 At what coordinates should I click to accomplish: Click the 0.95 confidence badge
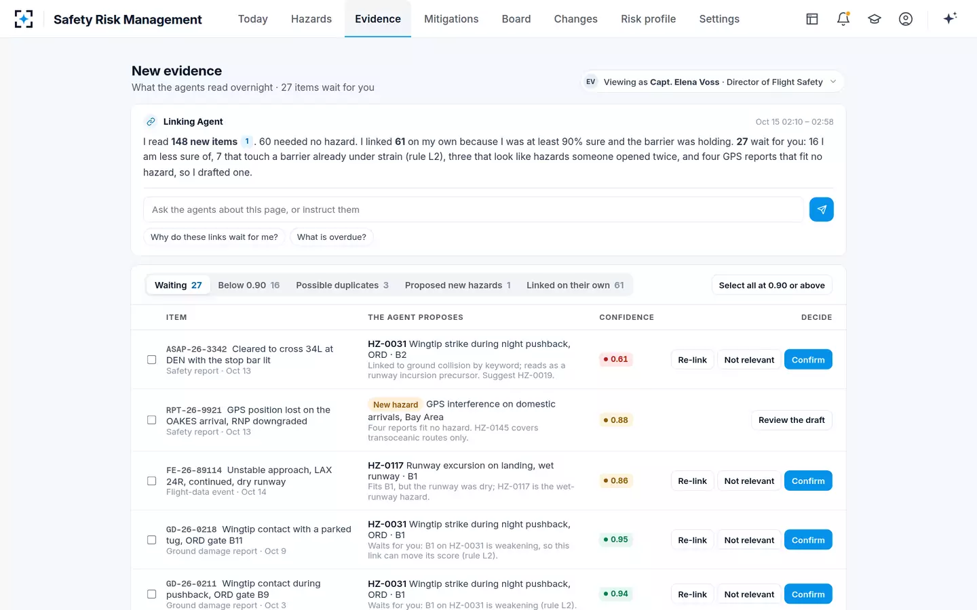pos(616,540)
